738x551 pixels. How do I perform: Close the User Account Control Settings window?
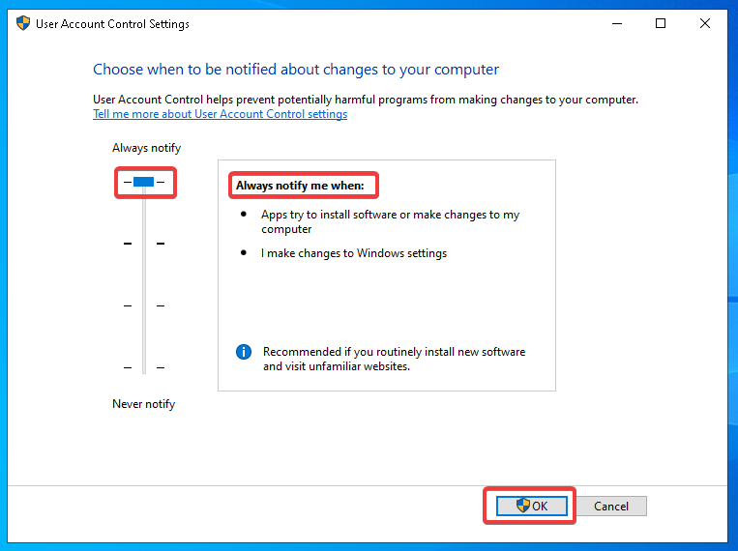click(x=704, y=23)
